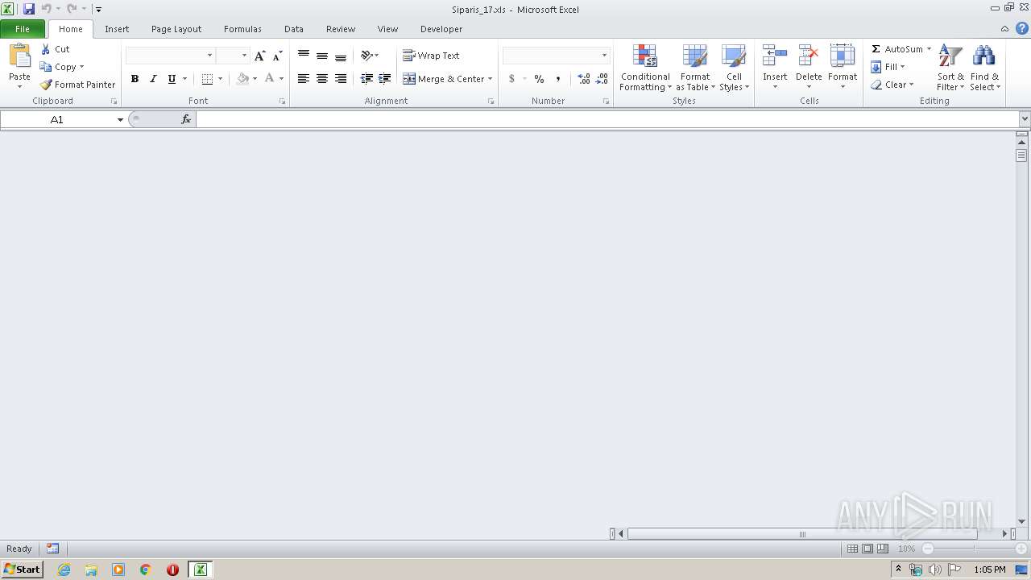Open Format as Table gallery

click(694, 68)
